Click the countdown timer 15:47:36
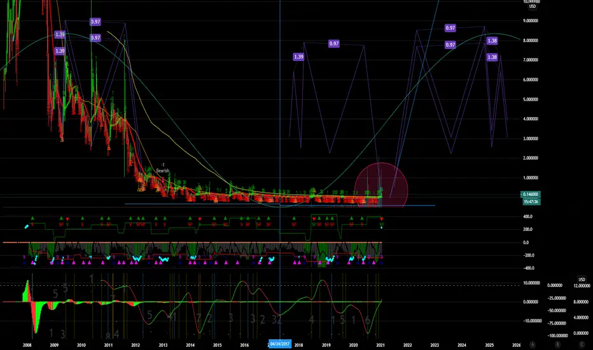Screen dimensions: 593x350 click(531, 202)
